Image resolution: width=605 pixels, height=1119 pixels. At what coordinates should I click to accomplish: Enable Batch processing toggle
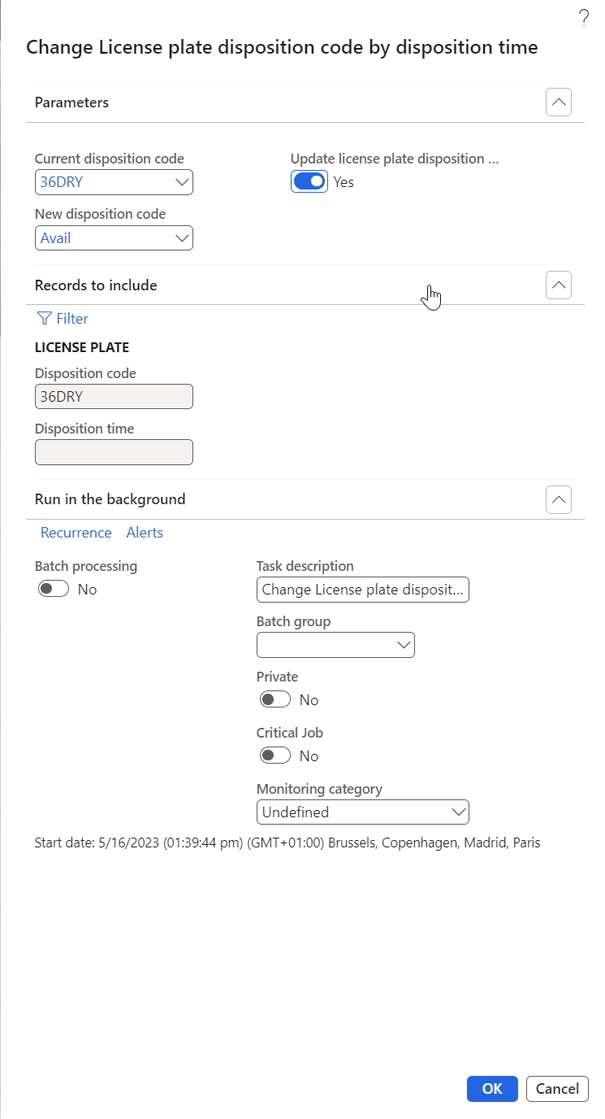coord(54,590)
